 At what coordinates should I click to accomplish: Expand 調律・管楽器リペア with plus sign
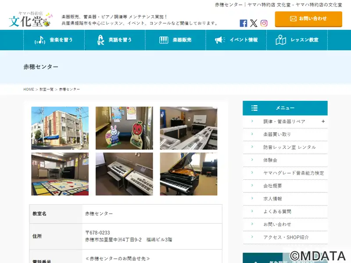tap(323, 121)
